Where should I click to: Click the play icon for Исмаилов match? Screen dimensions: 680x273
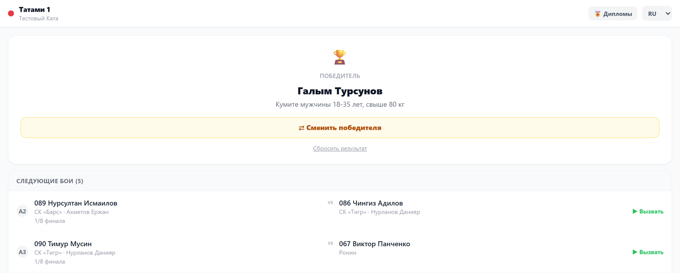point(635,211)
